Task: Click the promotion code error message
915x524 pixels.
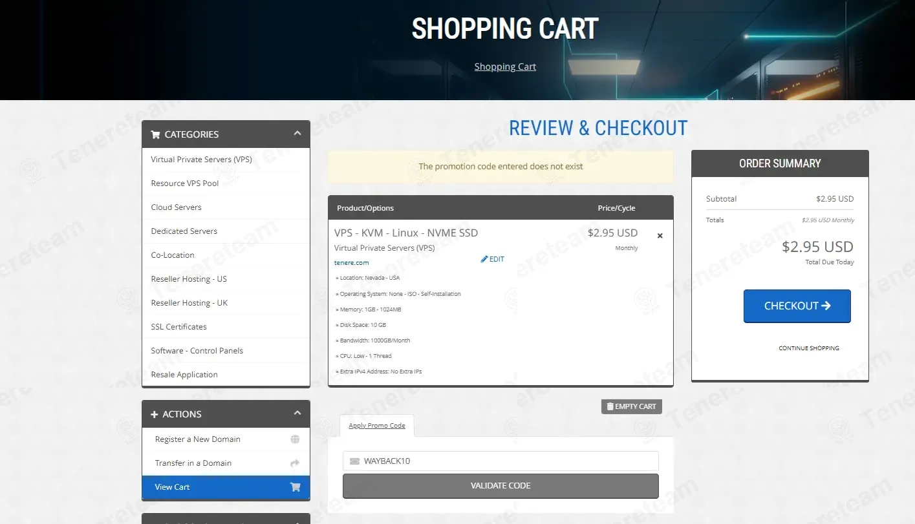Action: pos(501,167)
